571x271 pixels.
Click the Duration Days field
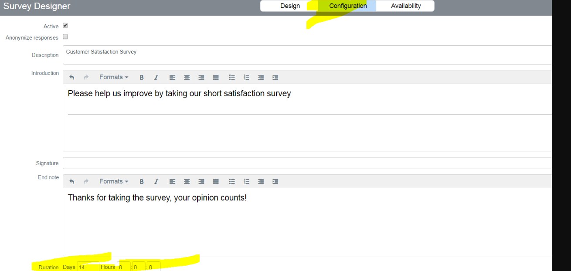pos(87,267)
